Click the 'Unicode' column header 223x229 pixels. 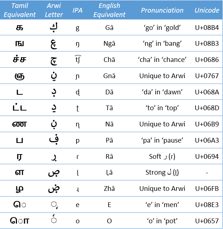pyautogui.click(x=207, y=10)
